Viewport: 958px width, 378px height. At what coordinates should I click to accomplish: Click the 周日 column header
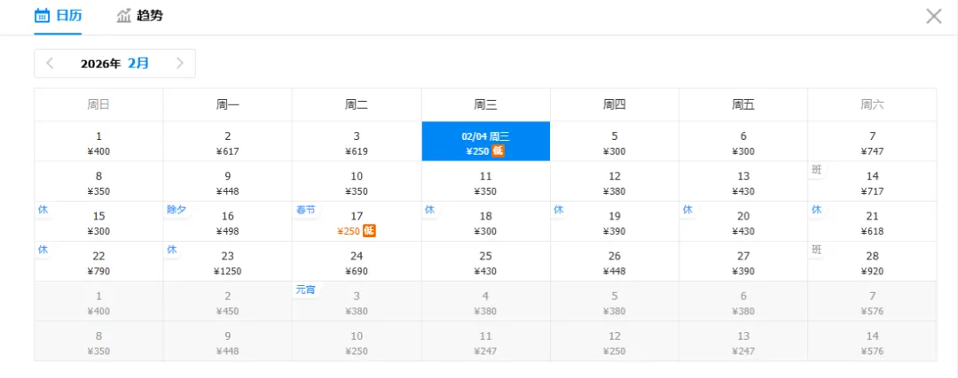99,104
